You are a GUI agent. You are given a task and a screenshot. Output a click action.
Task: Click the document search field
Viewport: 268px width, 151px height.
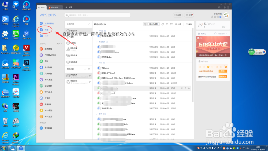click(98, 15)
